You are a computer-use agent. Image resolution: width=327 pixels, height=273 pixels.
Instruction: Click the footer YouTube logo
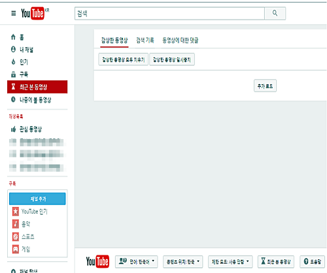pos(97,261)
